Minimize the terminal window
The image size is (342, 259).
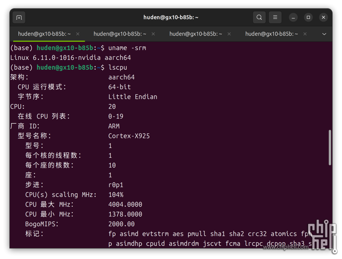[x=293, y=17]
